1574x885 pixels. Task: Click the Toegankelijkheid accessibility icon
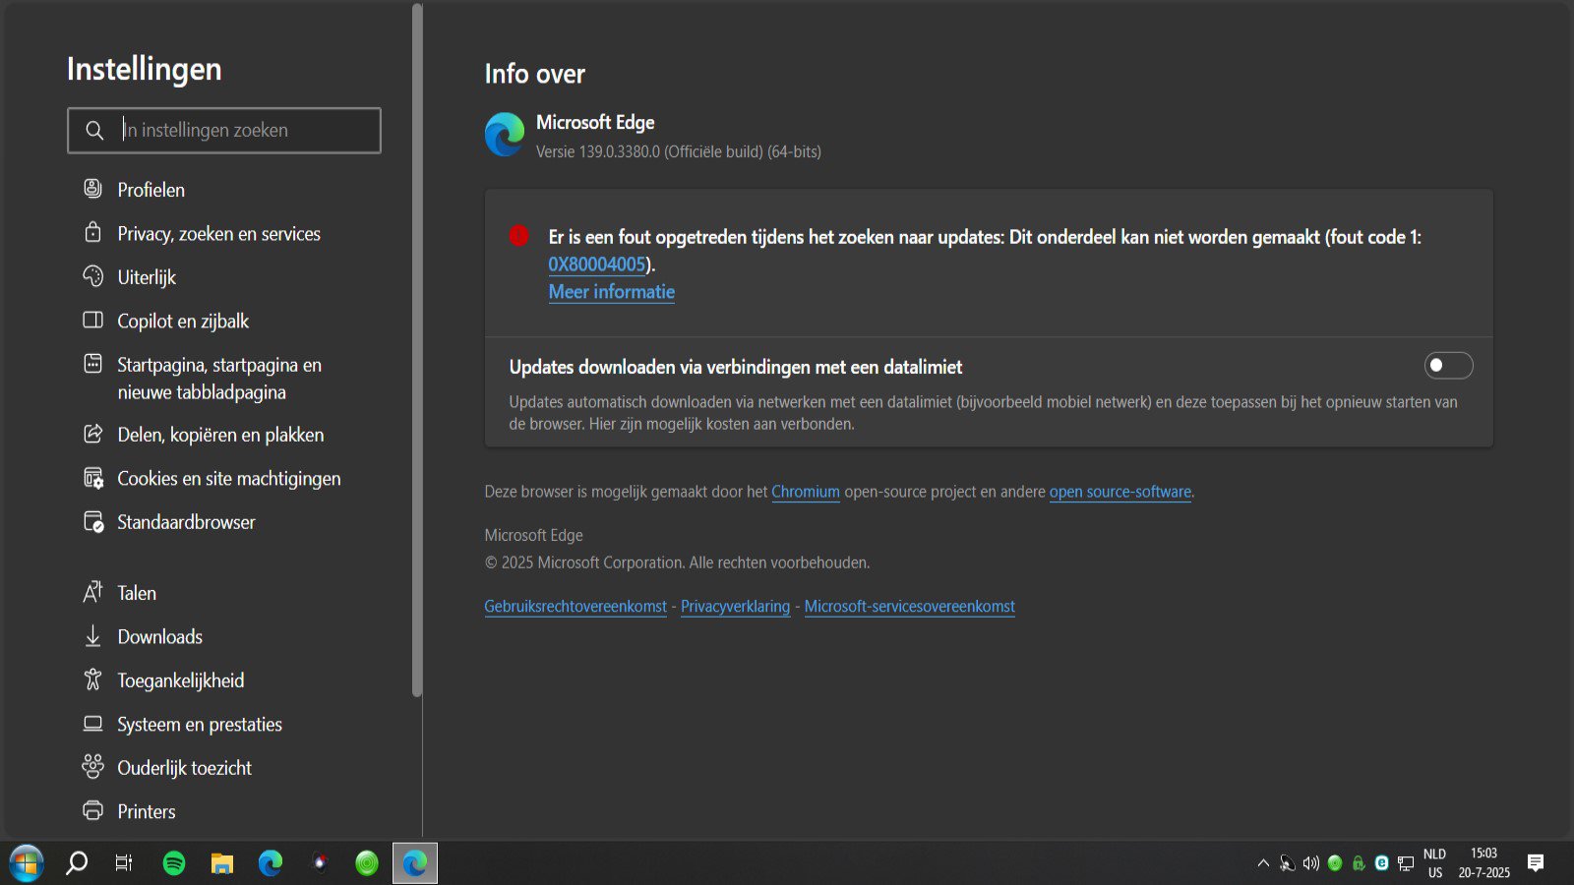[92, 679]
